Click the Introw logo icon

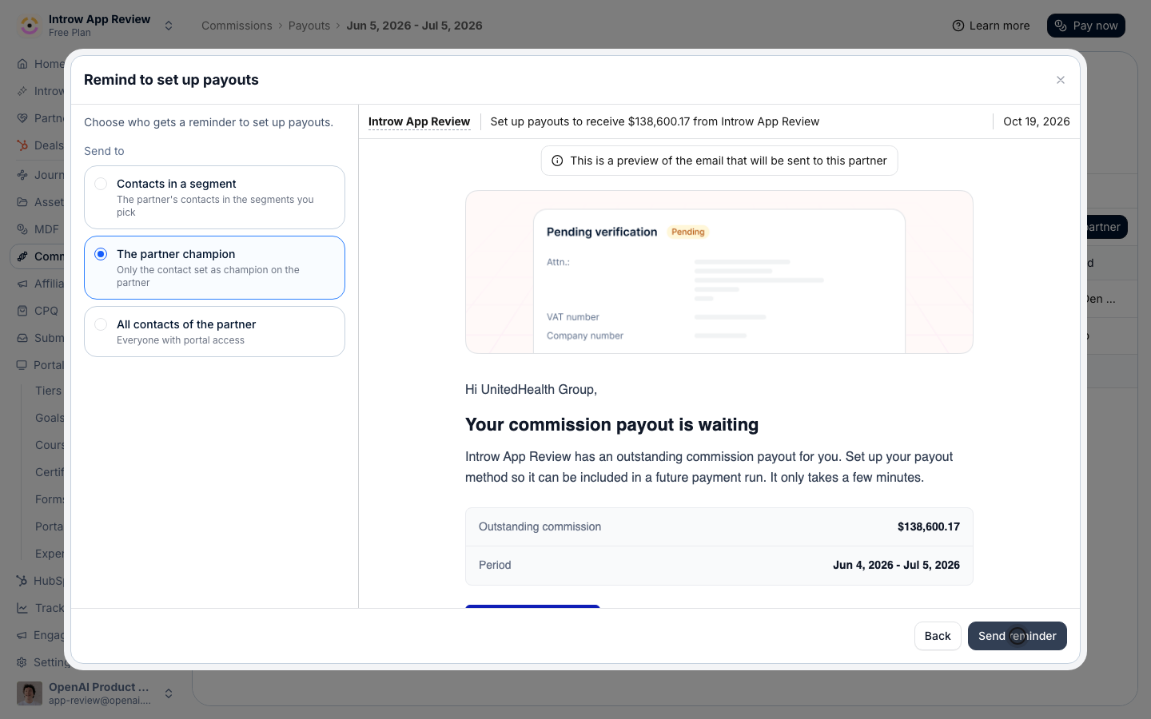(x=30, y=26)
